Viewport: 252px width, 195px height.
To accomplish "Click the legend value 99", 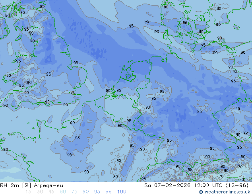I will point(109,192).
